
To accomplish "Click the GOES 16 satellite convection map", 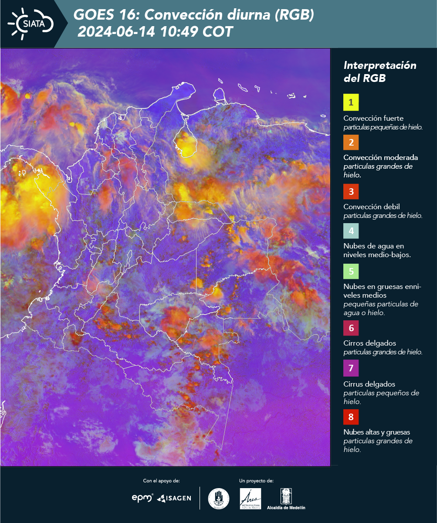I will pyautogui.click(x=165, y=257).
